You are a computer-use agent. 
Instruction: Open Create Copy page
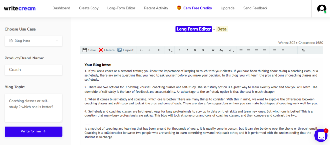[89, 8]
